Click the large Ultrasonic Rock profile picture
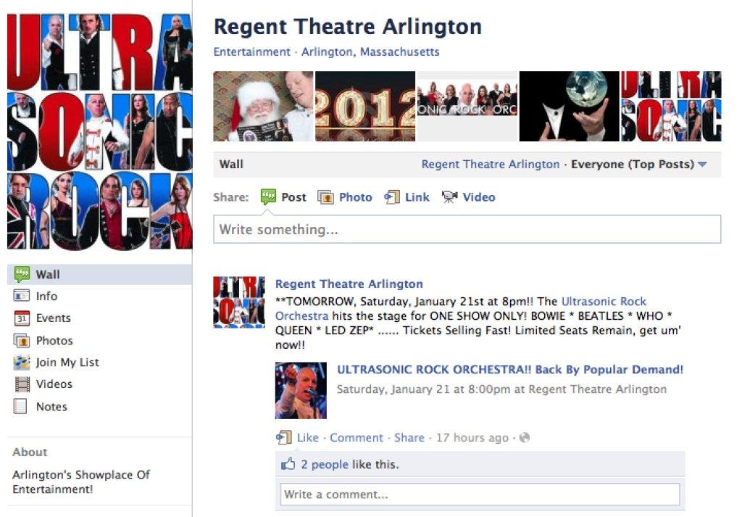 100,131
